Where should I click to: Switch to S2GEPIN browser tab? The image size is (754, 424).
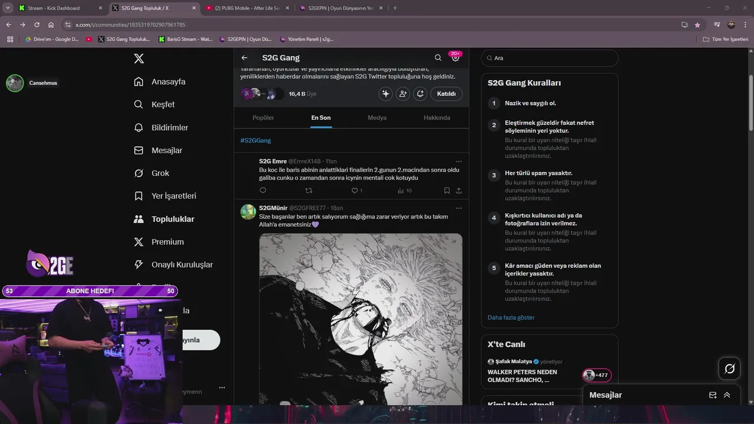click(341, 8)
